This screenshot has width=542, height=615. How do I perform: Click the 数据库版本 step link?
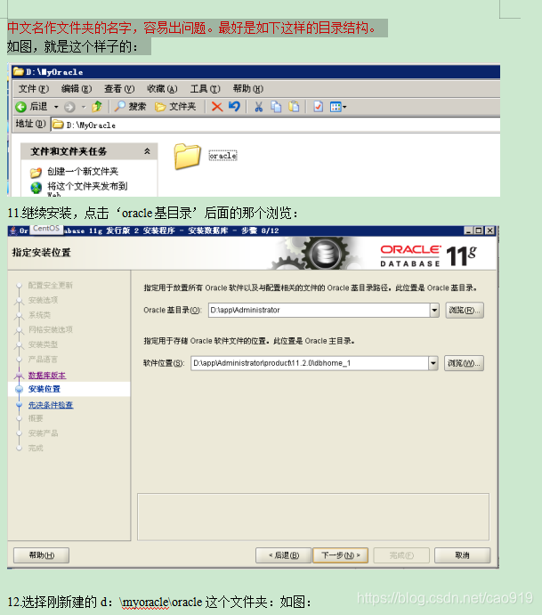pos(47,376)
